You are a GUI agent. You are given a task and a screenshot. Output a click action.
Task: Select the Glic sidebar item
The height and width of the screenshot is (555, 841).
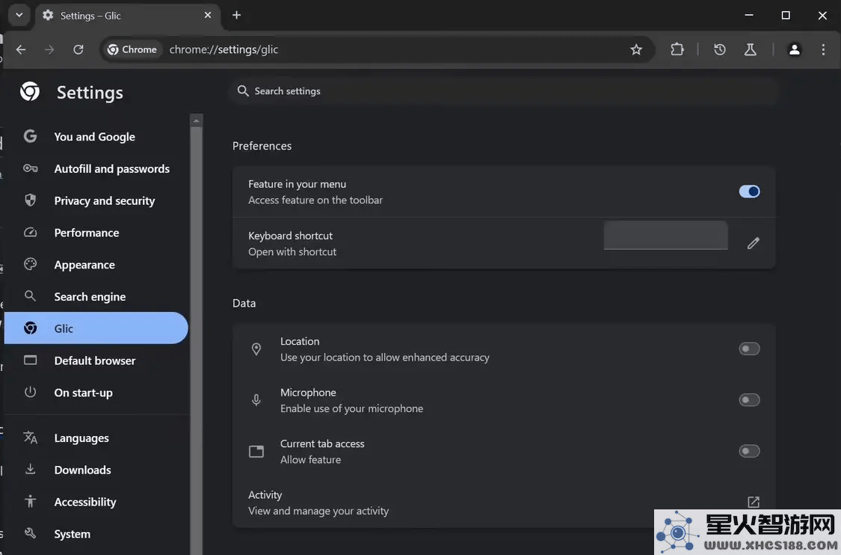pyautogui.click(x=96, y=328)
